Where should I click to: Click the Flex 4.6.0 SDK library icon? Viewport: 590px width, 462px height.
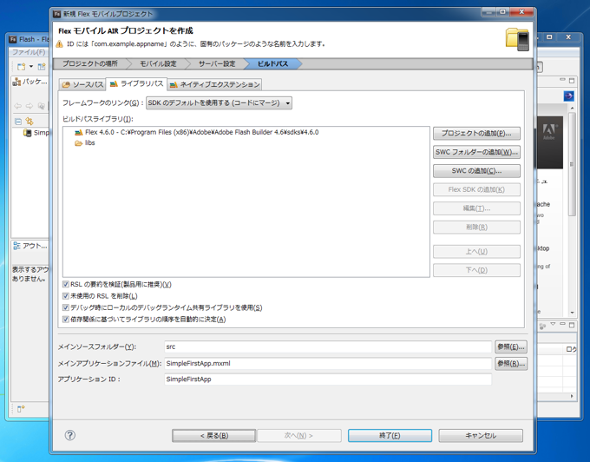tap(78, 133)
